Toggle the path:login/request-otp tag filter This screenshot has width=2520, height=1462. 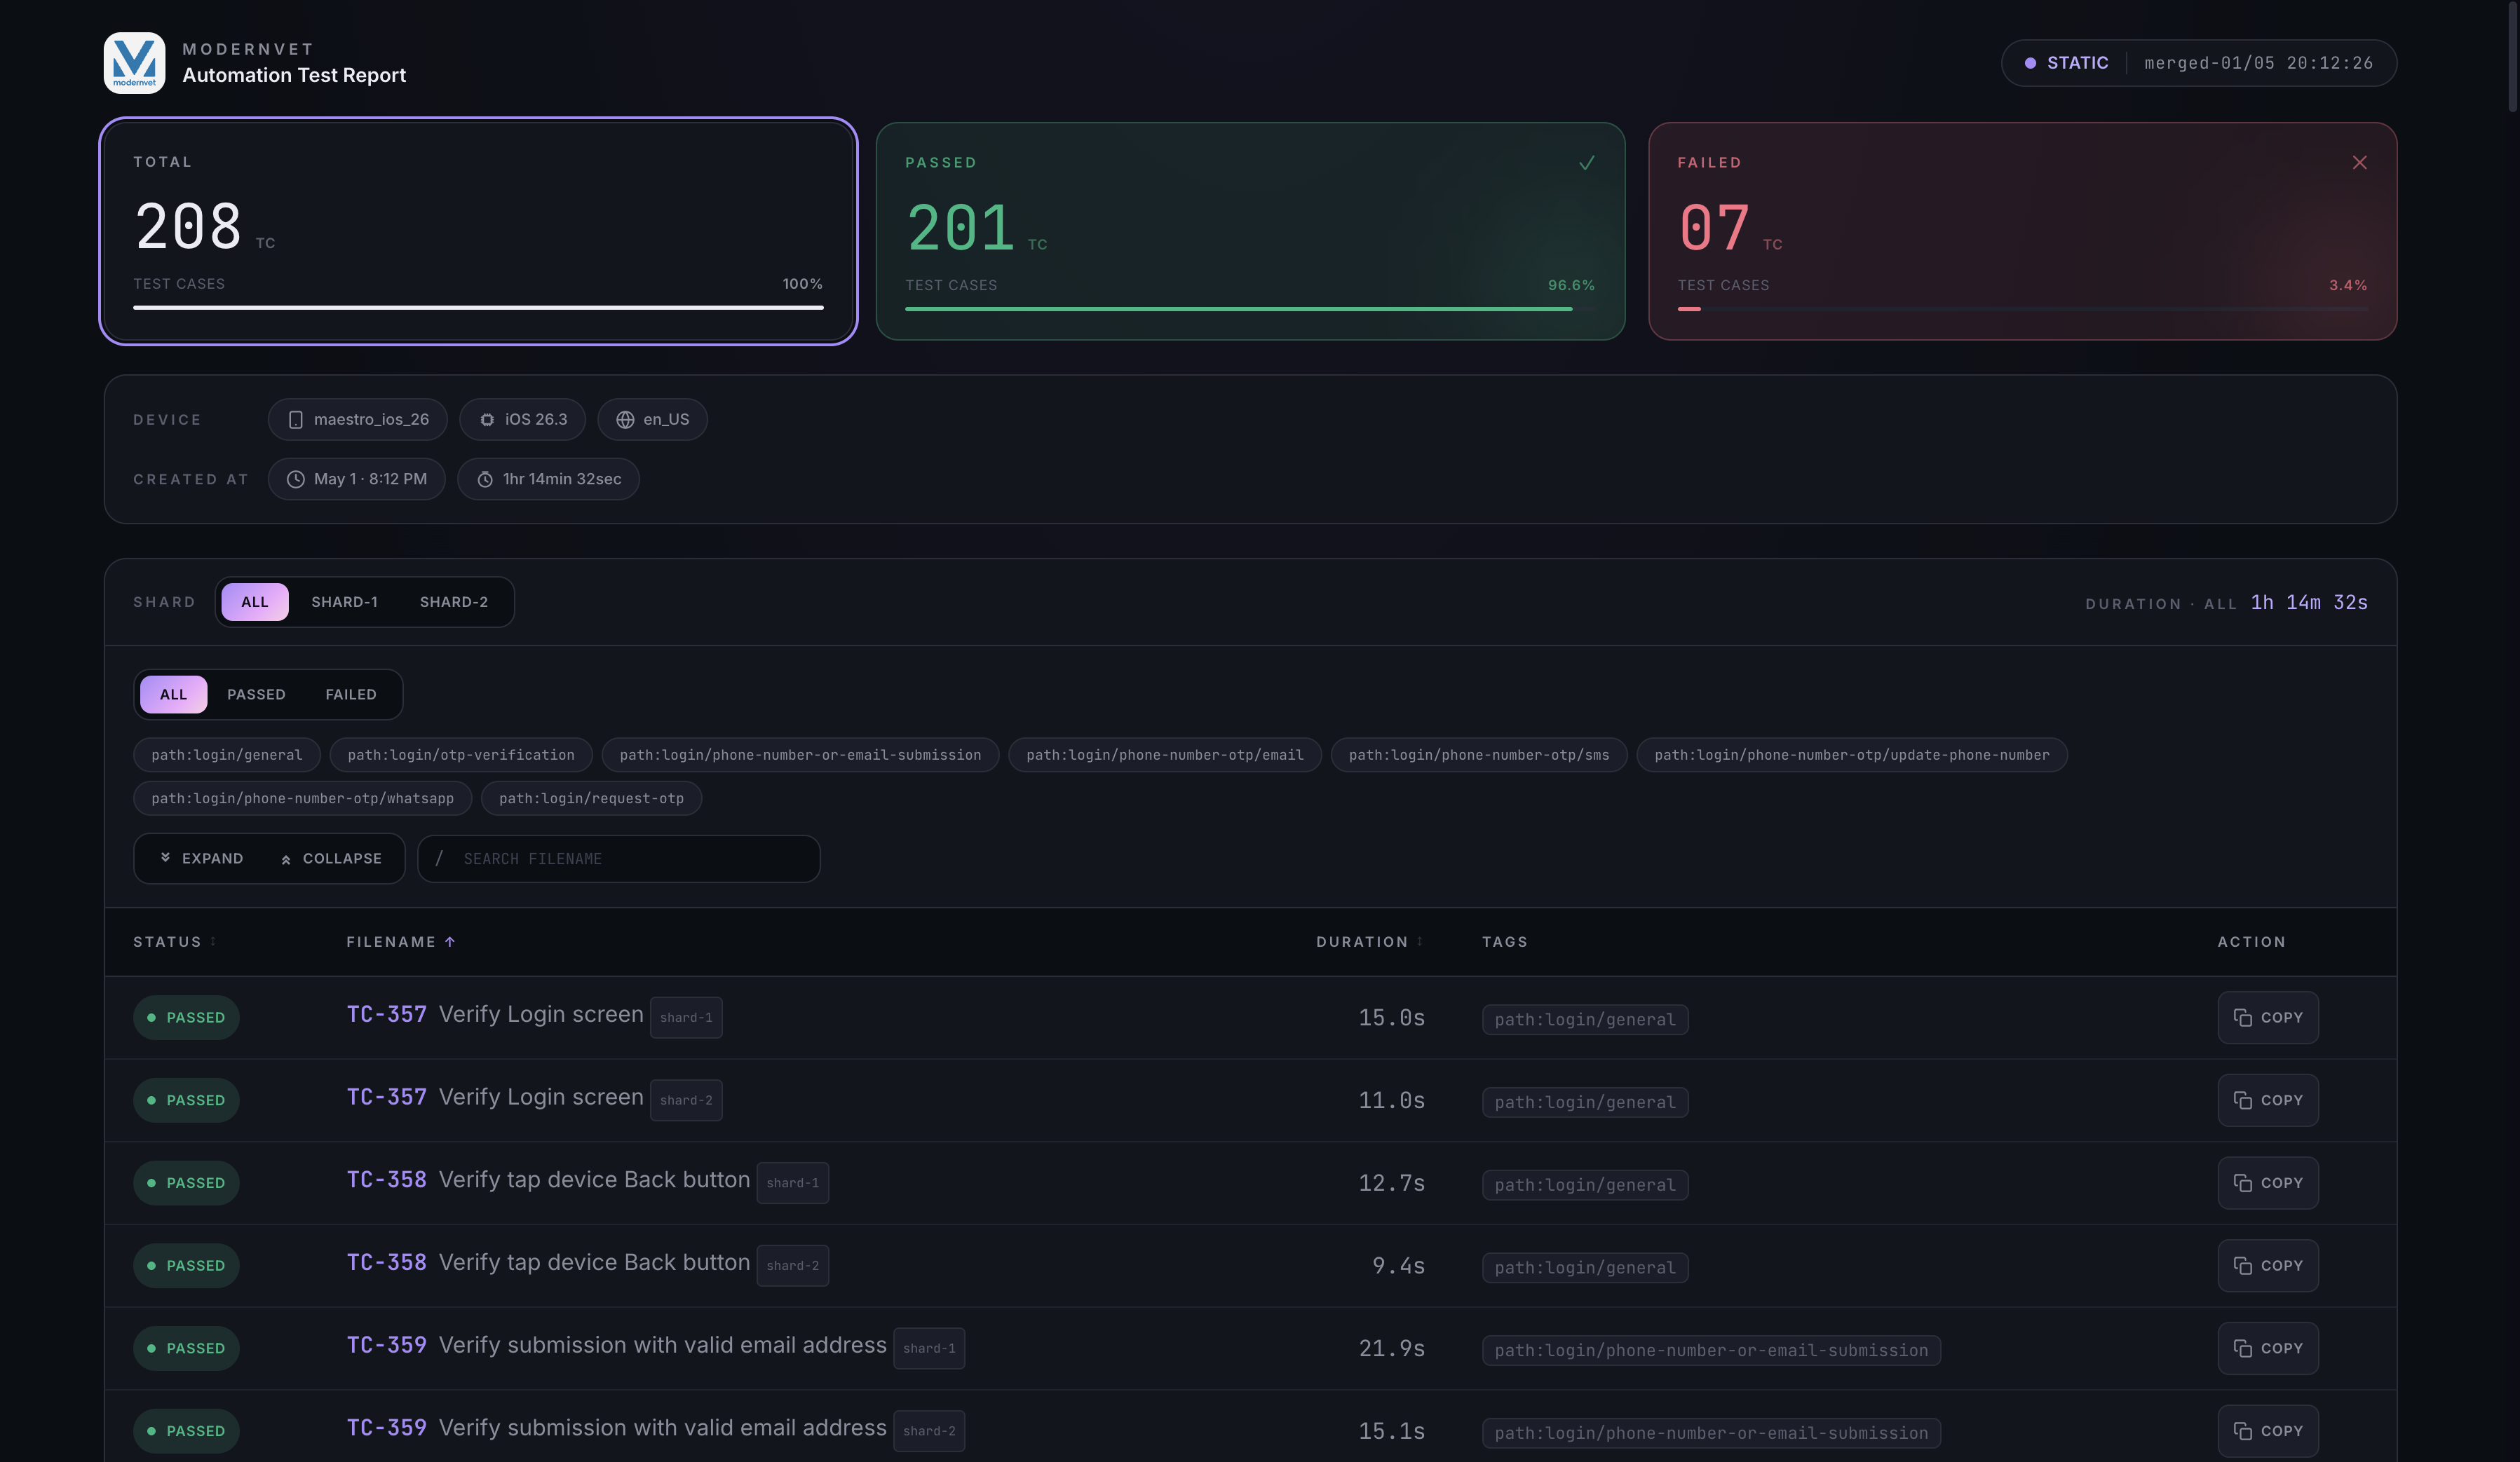591,798
